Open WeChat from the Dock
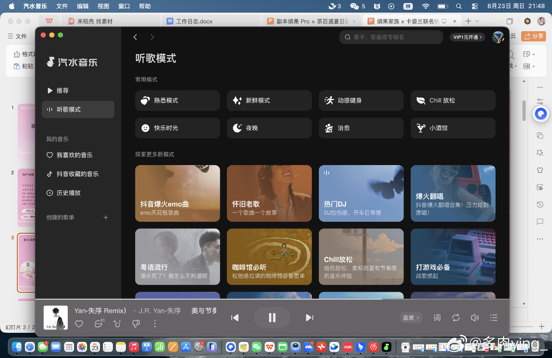Viewport: 552px width, 358px height. [257, 347]
